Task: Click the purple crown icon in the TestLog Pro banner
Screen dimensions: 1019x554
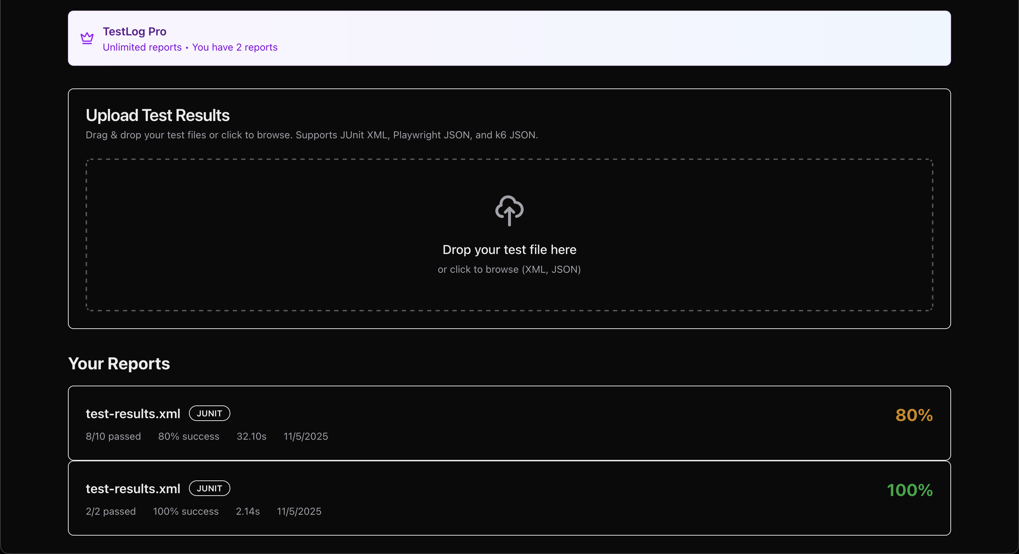Action: [x=86, y=38]
